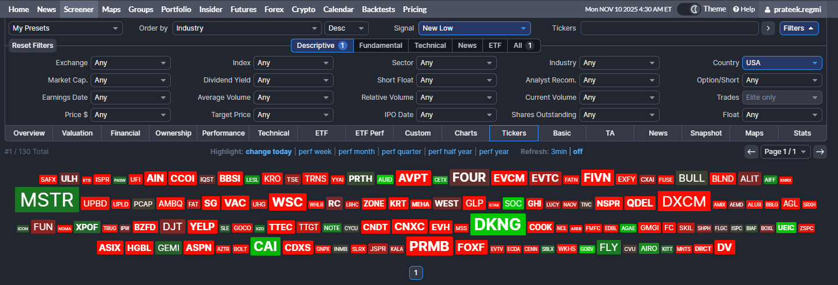Go to next page with right arrow
This screenshot has width=838, height=285.
click(820, 152)
